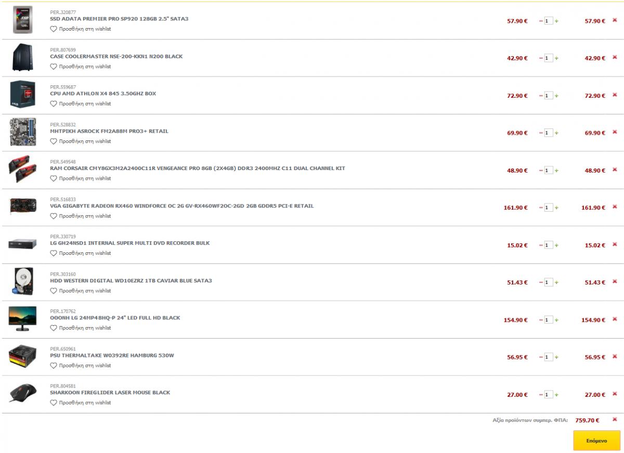Remove LG 24MP48HQ-P monitor from cart
The width and height of the screenshot is (624, 453).
point(615,319)
